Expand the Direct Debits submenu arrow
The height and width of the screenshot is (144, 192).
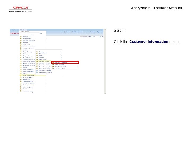[61, 54]
